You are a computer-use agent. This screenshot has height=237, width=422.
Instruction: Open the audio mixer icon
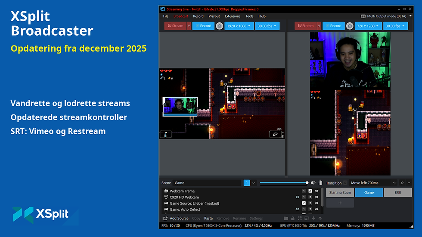pyautogui.click(x=320, y=183)
